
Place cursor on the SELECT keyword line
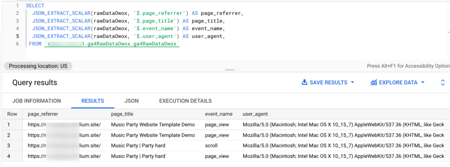[x=35, y=5]
